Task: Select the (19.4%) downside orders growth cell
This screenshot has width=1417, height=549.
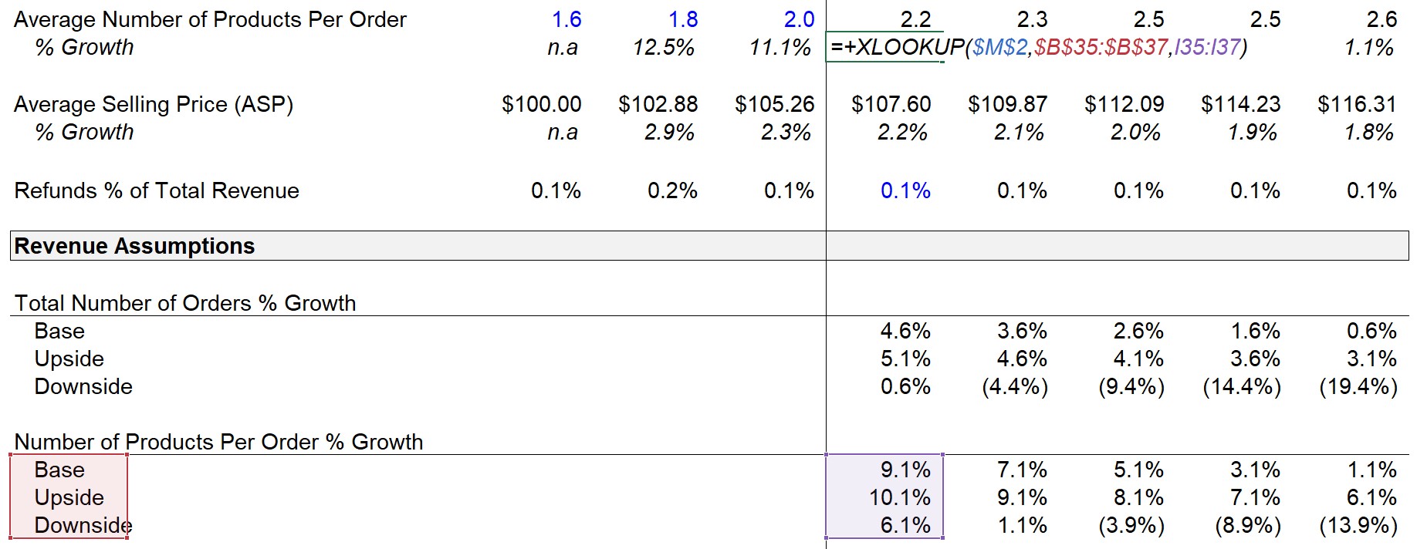Action: point(1358,386)
